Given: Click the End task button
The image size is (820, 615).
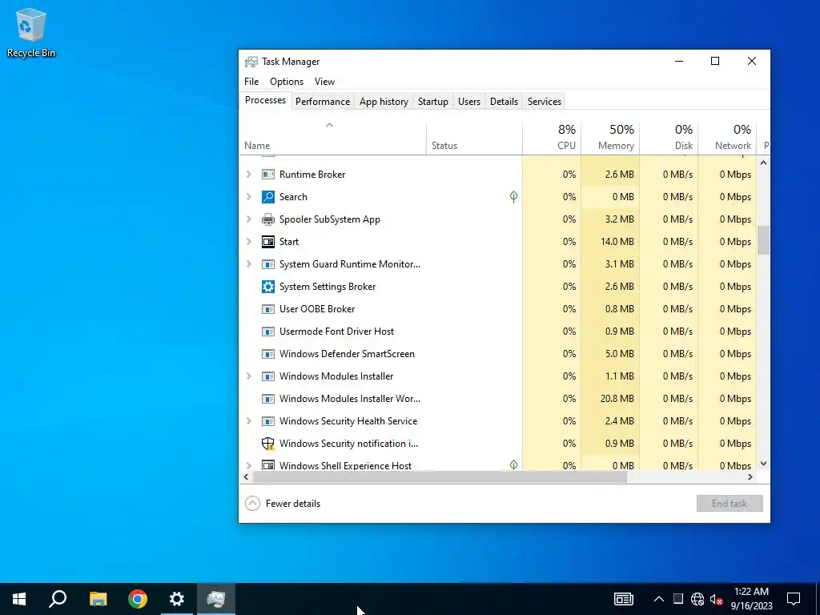Looking at the screenshot, I should [730, 504].
